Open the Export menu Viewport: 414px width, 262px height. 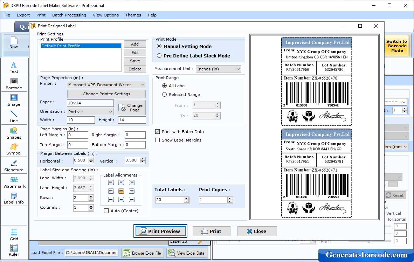(x=23, y=15)
